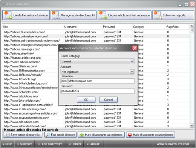The image size is (196, 148).
Task: Open the HELP bottom menu item
Action: pyautogui.click(x=7, y=144)
